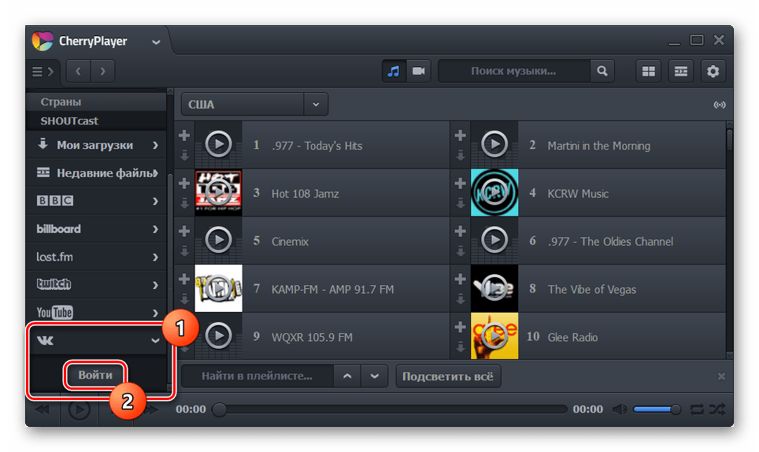Click the music search input field
759x452 pixels.
click(x=514, y=71)
